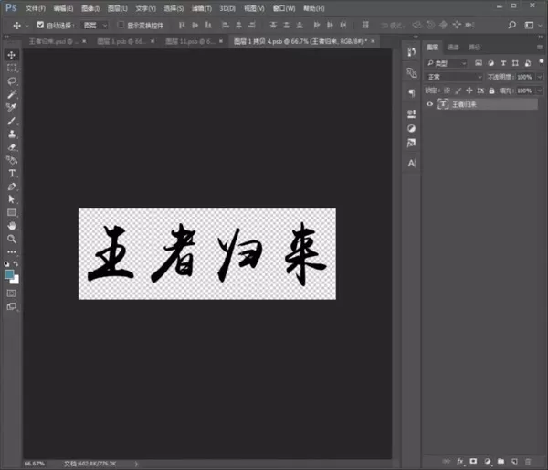The height and width of the screenshot is (470, 548).
Task: Switch to the 通道 channels tab
Action: point(453,48)
